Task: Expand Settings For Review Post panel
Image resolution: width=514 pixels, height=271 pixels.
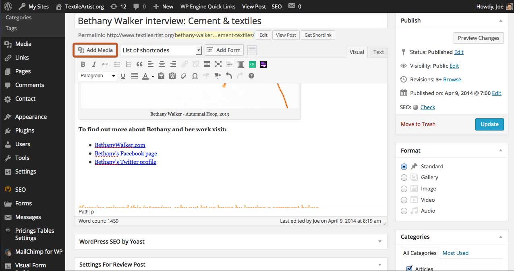Action: (379, 265)
